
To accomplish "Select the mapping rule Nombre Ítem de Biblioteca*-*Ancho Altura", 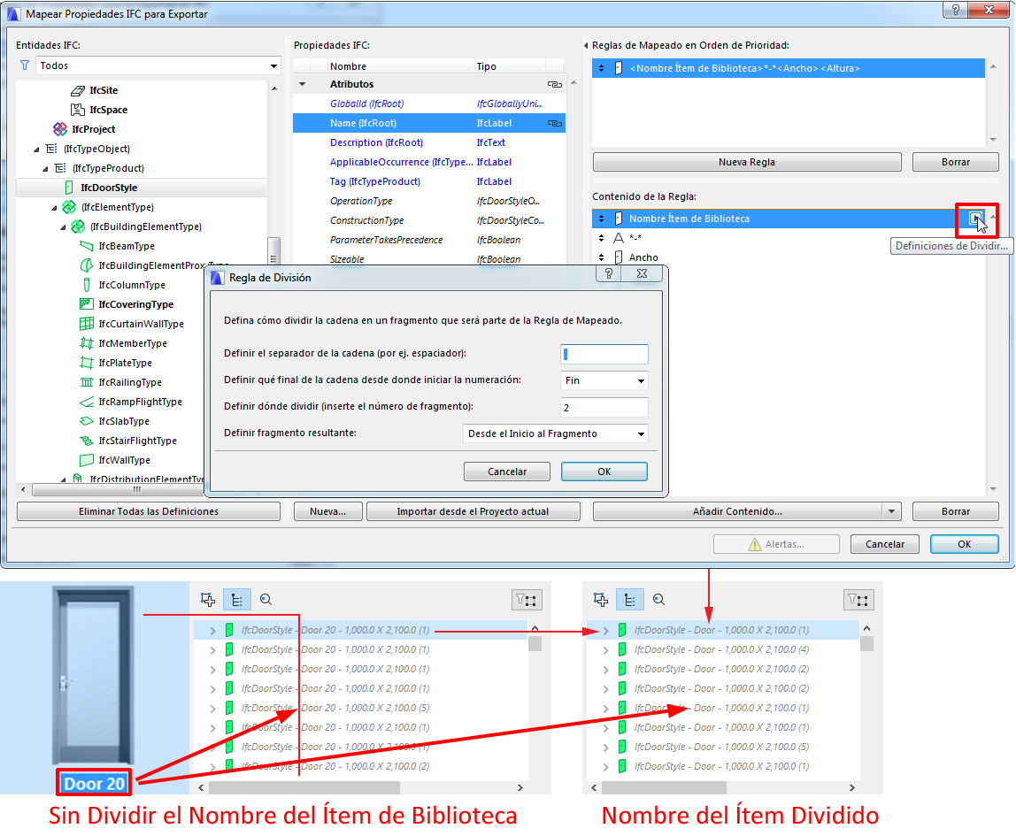I will pos(788,68).
